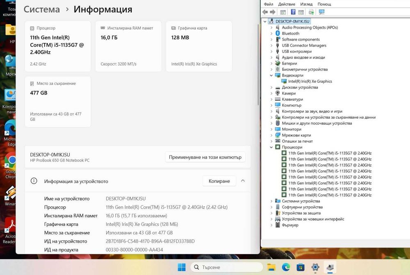Expand Мишки и други посочващи устройства

(271, 123)
